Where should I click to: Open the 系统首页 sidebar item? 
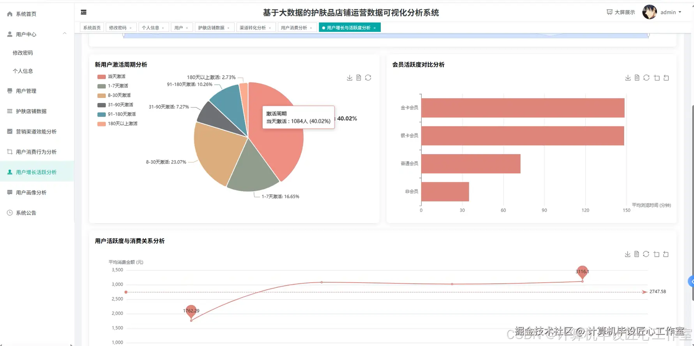(x=37, y=14)
